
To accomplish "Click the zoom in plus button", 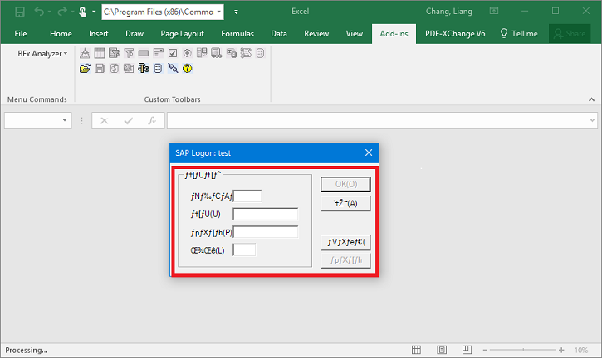I will 561,350.
